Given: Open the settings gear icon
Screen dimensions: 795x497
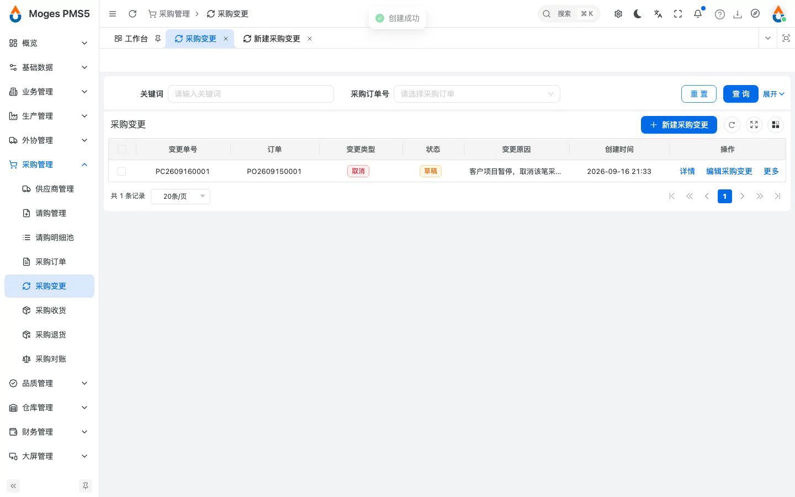Looking at the screenshot, I should [618, 14].
